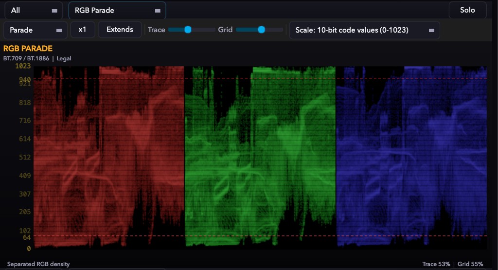Click the 409 scale value
Image resolution: width=498 pixels, height=270 pixels.
point(25,175)
